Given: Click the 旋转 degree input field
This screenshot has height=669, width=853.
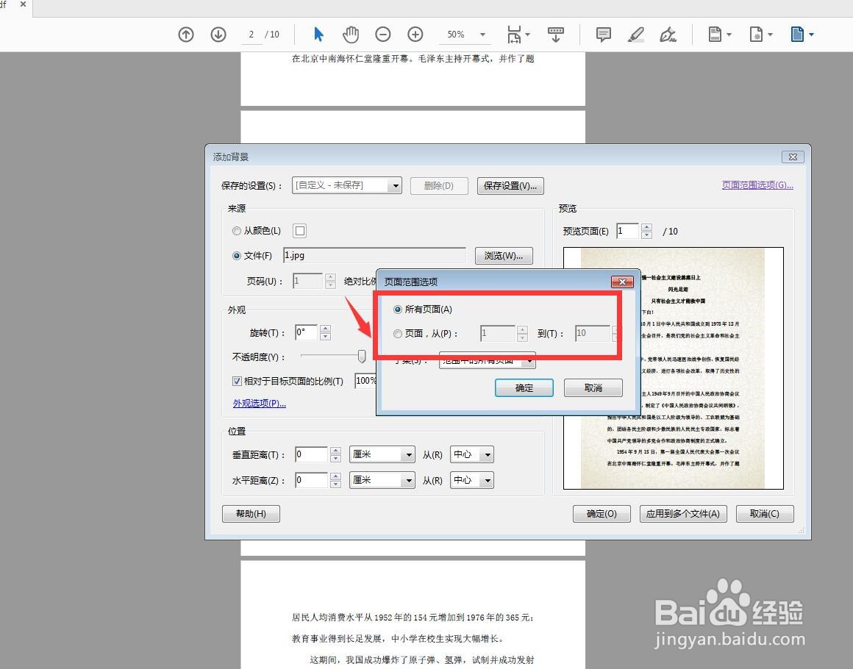Looking at the screenshot, I should (307, 332).
